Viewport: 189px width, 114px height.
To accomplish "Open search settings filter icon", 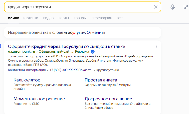I will [x=186, y=7].
